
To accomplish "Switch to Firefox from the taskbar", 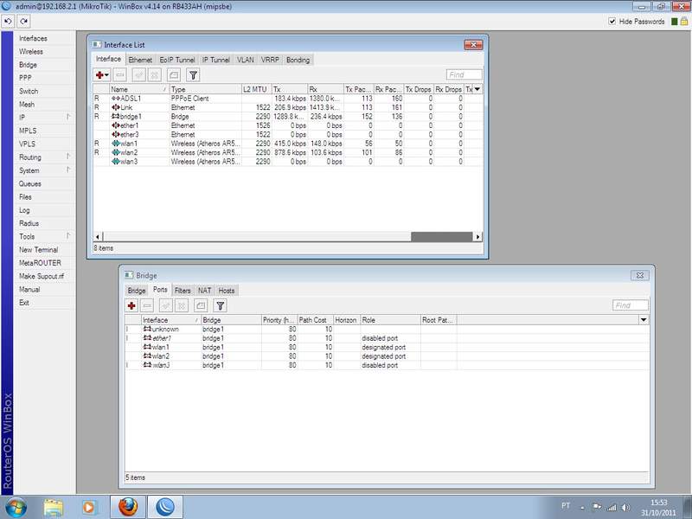I will click(127, 507).
